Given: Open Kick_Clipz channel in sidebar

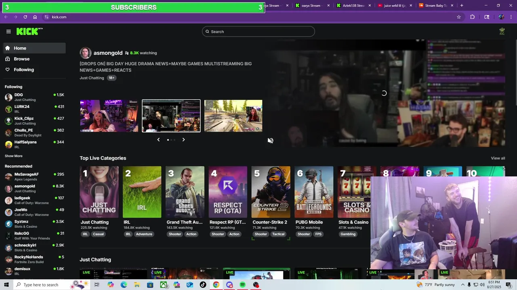Looking at the screenshot, I should click(x=34, y=121).
